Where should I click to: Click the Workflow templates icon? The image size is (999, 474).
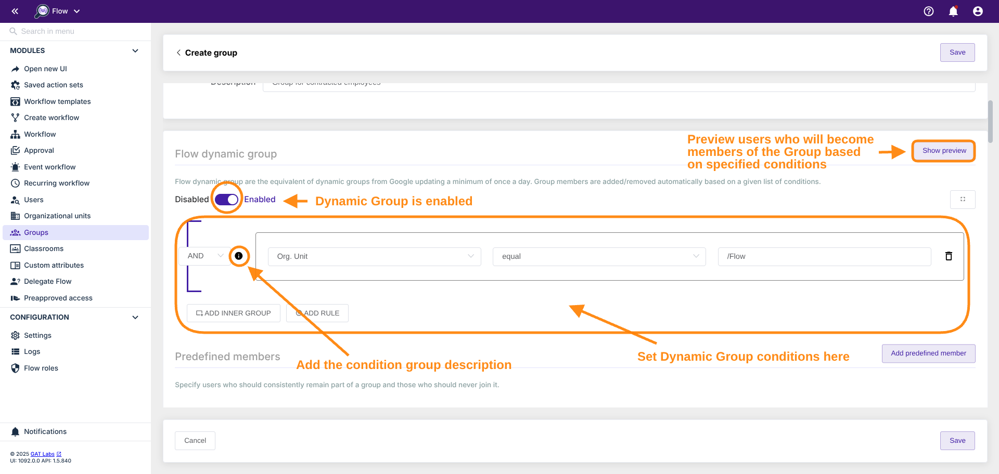pos(16,101)
